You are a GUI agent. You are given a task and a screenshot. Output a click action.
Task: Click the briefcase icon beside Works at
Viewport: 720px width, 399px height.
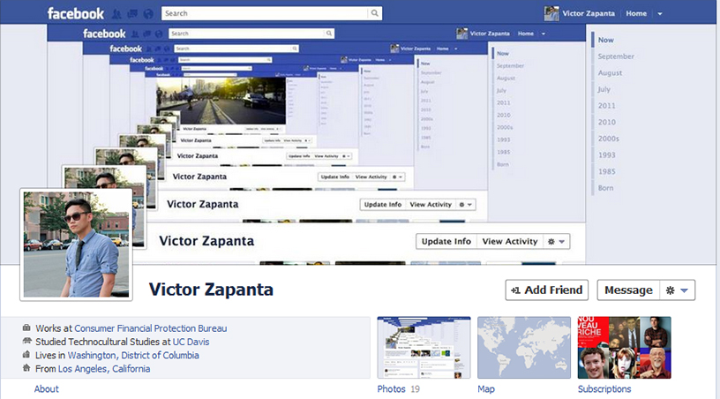[x=26, y=327]
